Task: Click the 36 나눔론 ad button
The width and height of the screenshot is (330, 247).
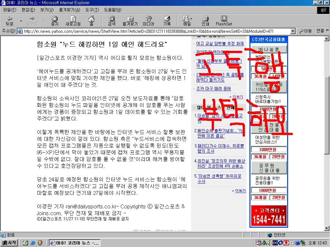Action: tap(269, 50)
